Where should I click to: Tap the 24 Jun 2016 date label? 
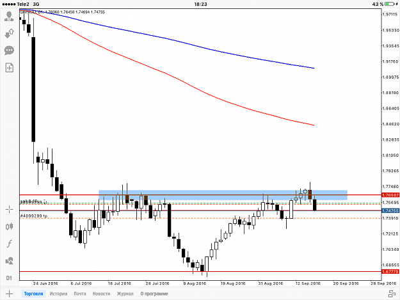(45, 283)
